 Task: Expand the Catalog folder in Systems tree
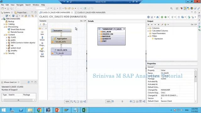tap(4, 24)
